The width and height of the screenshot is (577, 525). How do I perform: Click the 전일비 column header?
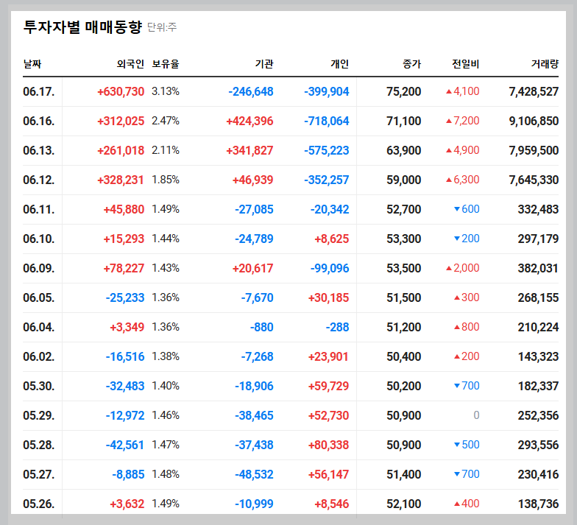(465, 64)
